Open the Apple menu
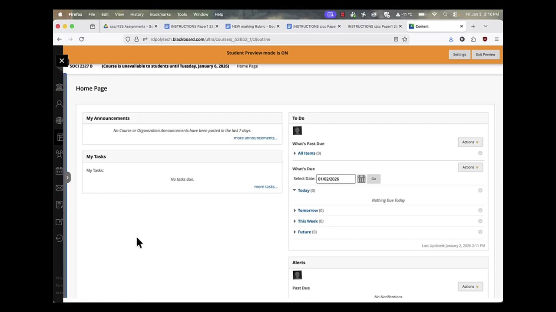556x312 pixels. click(x=60, y=14)
